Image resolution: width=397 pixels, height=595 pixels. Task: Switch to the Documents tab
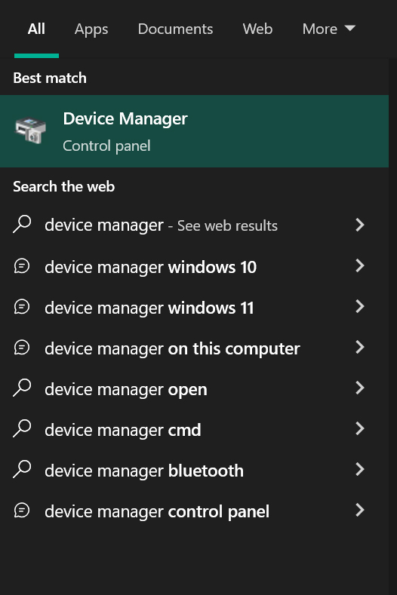(175, 29)
